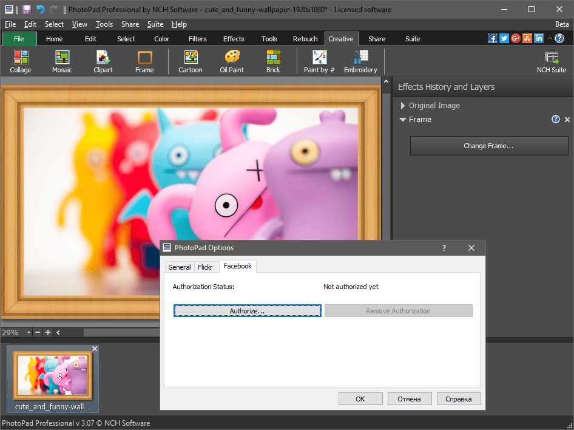This screenshot has width=574, height=430.
Task: Share via the Facebook icon
Action: [x=492, y=38]
